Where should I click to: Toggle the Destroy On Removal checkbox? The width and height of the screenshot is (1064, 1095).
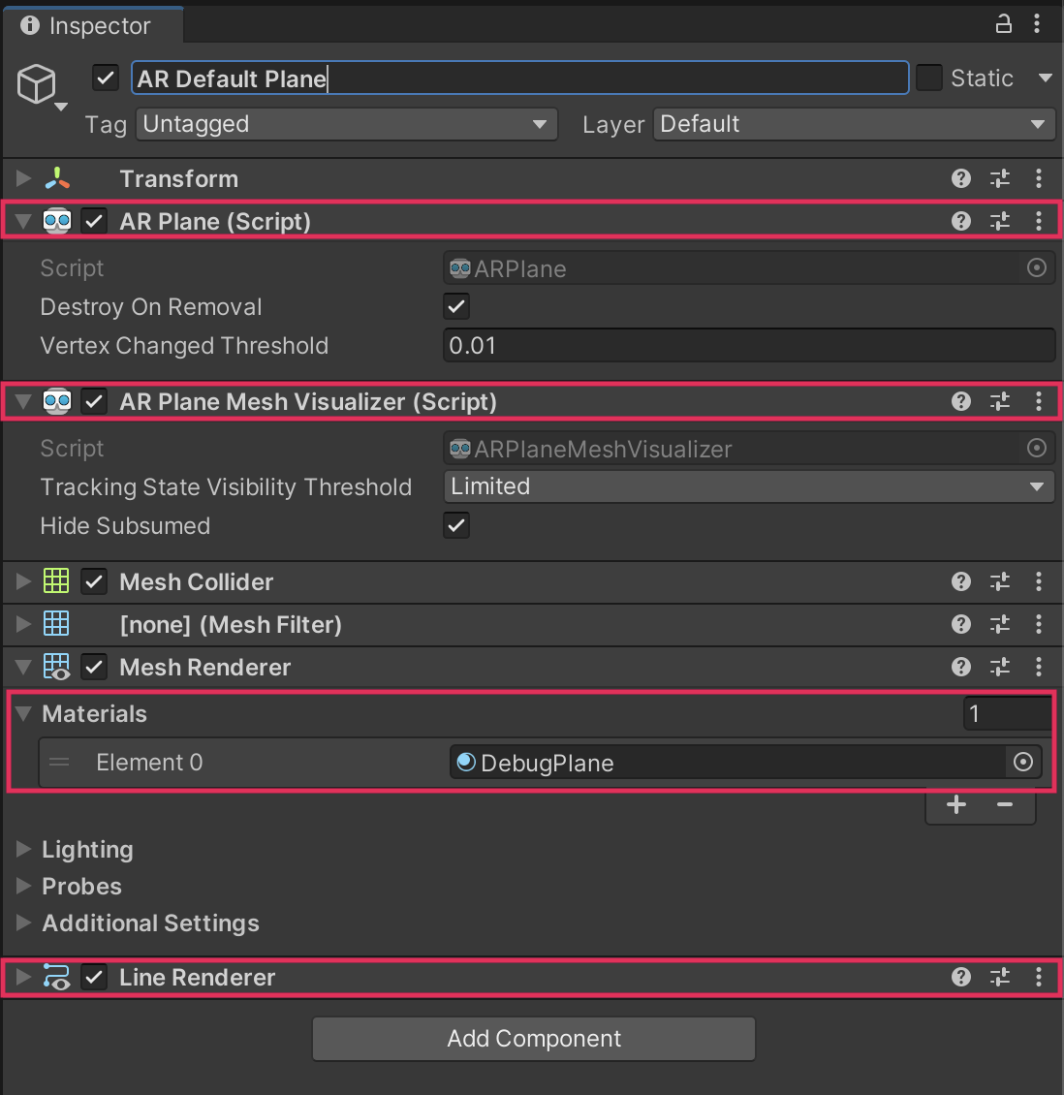(x=456, y=307)
